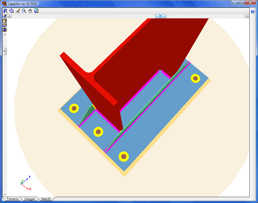This screenshot has height=203, width=258.
Task: Switch to the Listagem tab
Action: [30, 199]
